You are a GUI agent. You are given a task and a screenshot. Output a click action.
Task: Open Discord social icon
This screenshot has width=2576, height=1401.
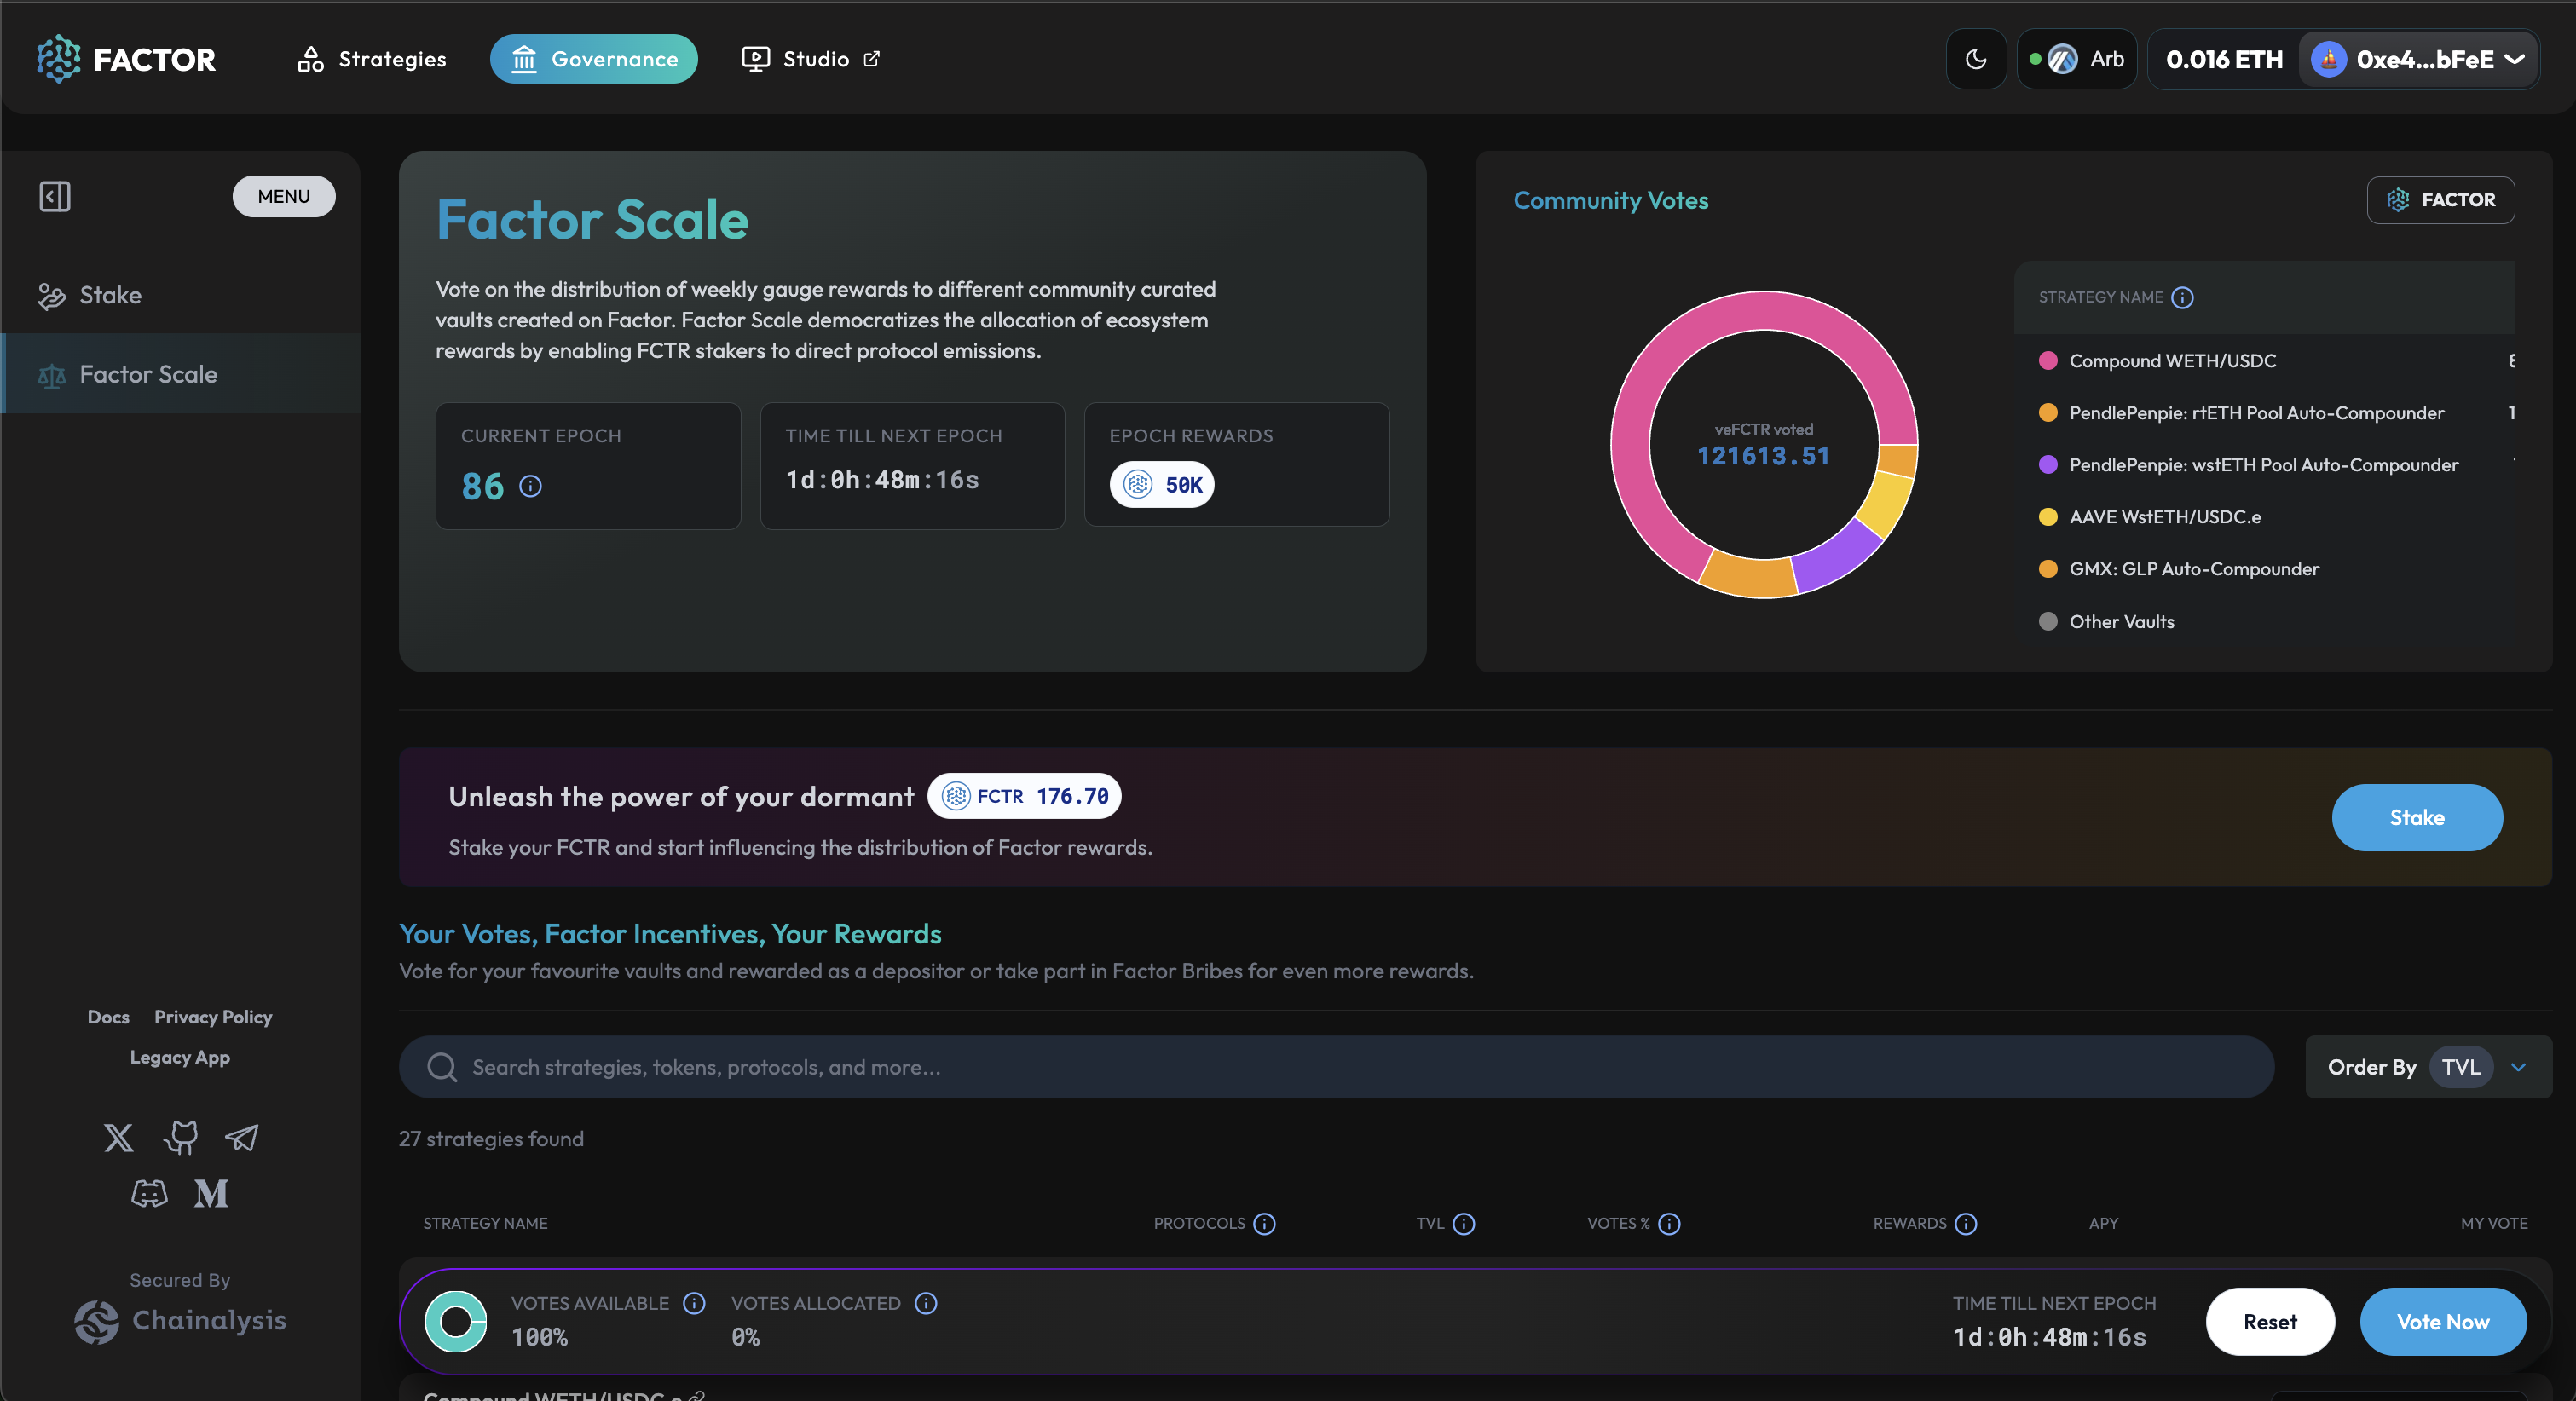[149, 1193]
